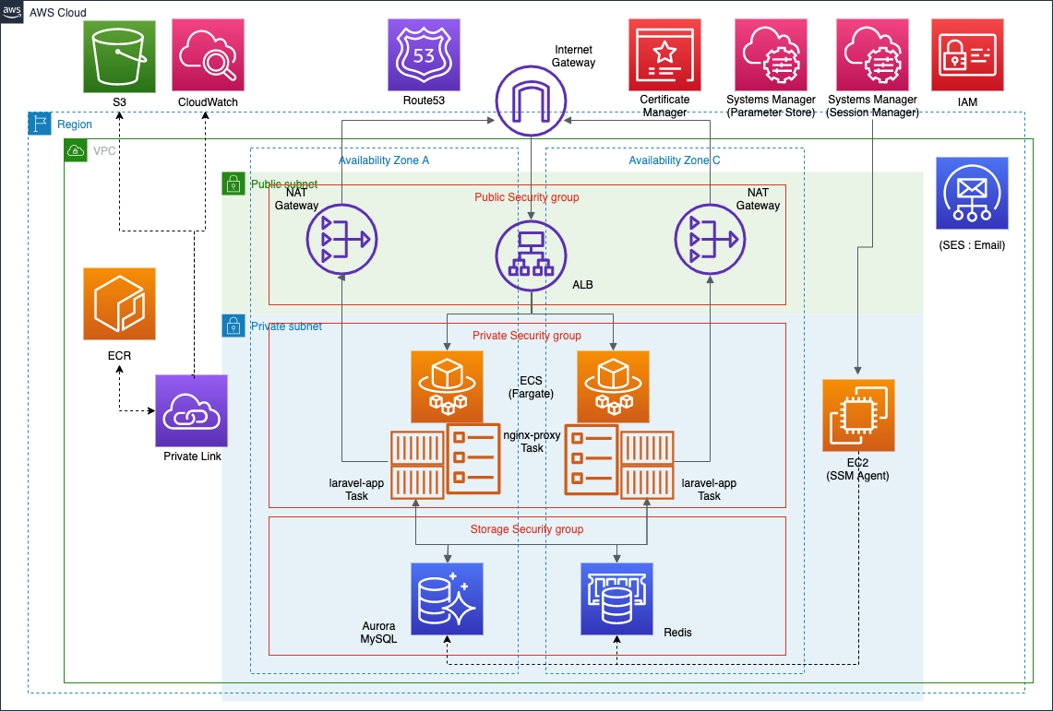Select the Redis cache icon
The height and width of the screenshot is (711, 1053).
pos(616,599)
